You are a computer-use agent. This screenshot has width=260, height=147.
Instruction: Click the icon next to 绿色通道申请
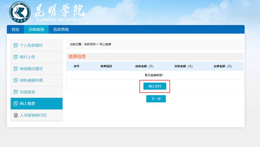[16, 80]
